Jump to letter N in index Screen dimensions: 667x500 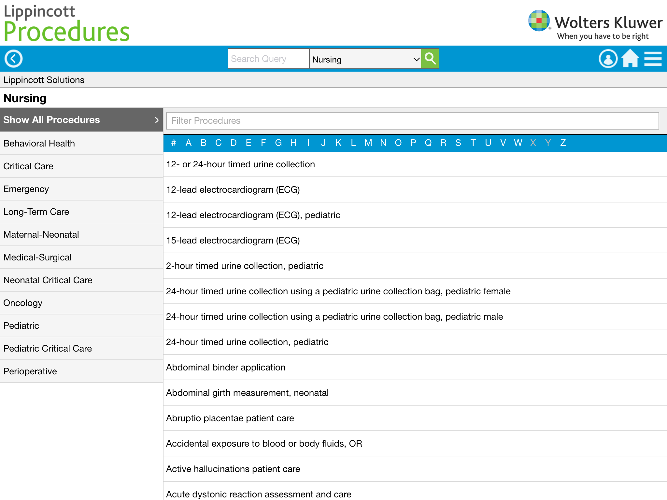pos(383,143)
